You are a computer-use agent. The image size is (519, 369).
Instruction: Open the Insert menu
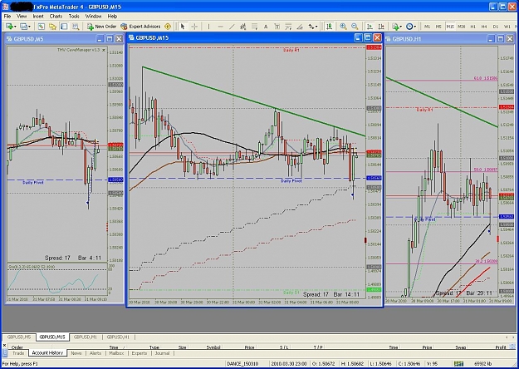tap(38, 17)
